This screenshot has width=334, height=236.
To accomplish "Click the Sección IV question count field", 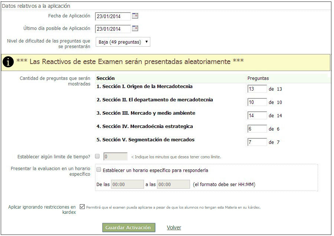I will [257, 129].
